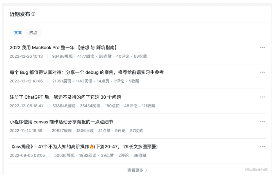Select the 文章 tab
Viewport: 274px width, 178px height.
18,33
